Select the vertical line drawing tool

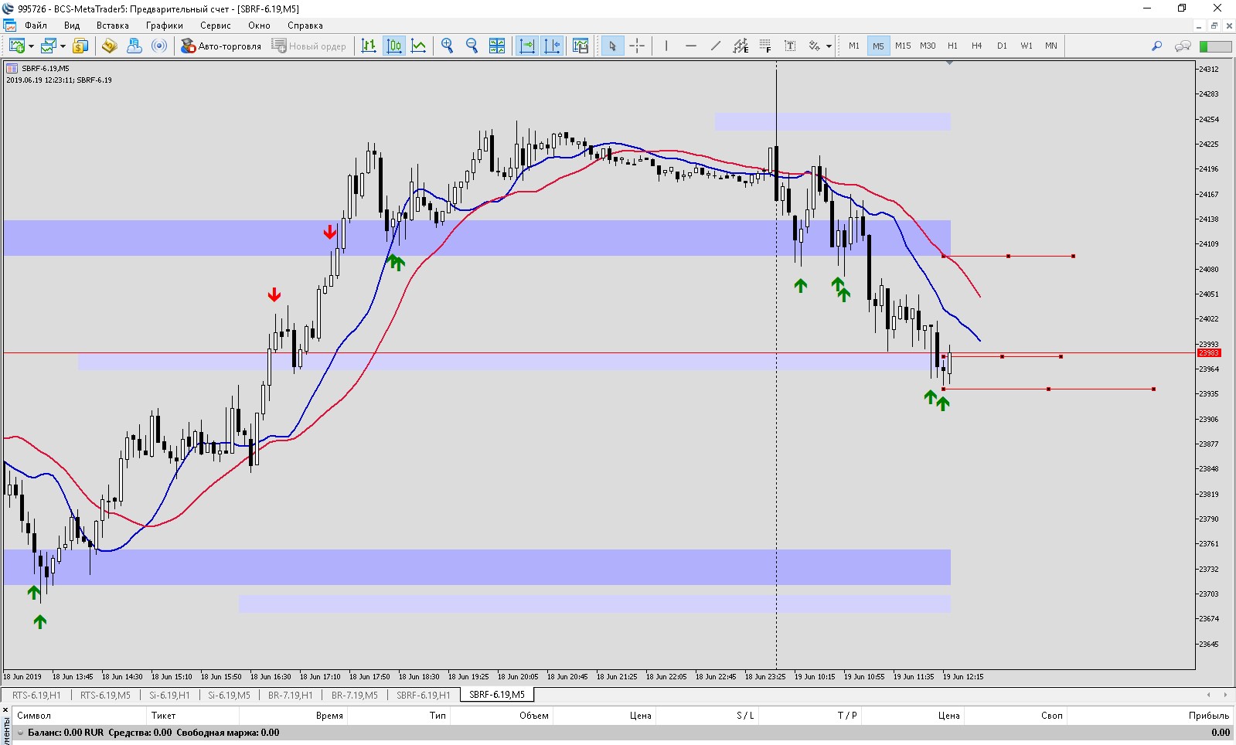(x=666, y=46)
